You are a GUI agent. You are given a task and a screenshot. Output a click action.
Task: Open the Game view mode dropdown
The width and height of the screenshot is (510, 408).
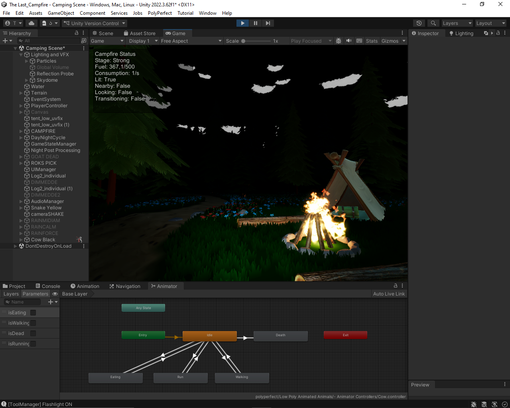[x=108, y=41]
